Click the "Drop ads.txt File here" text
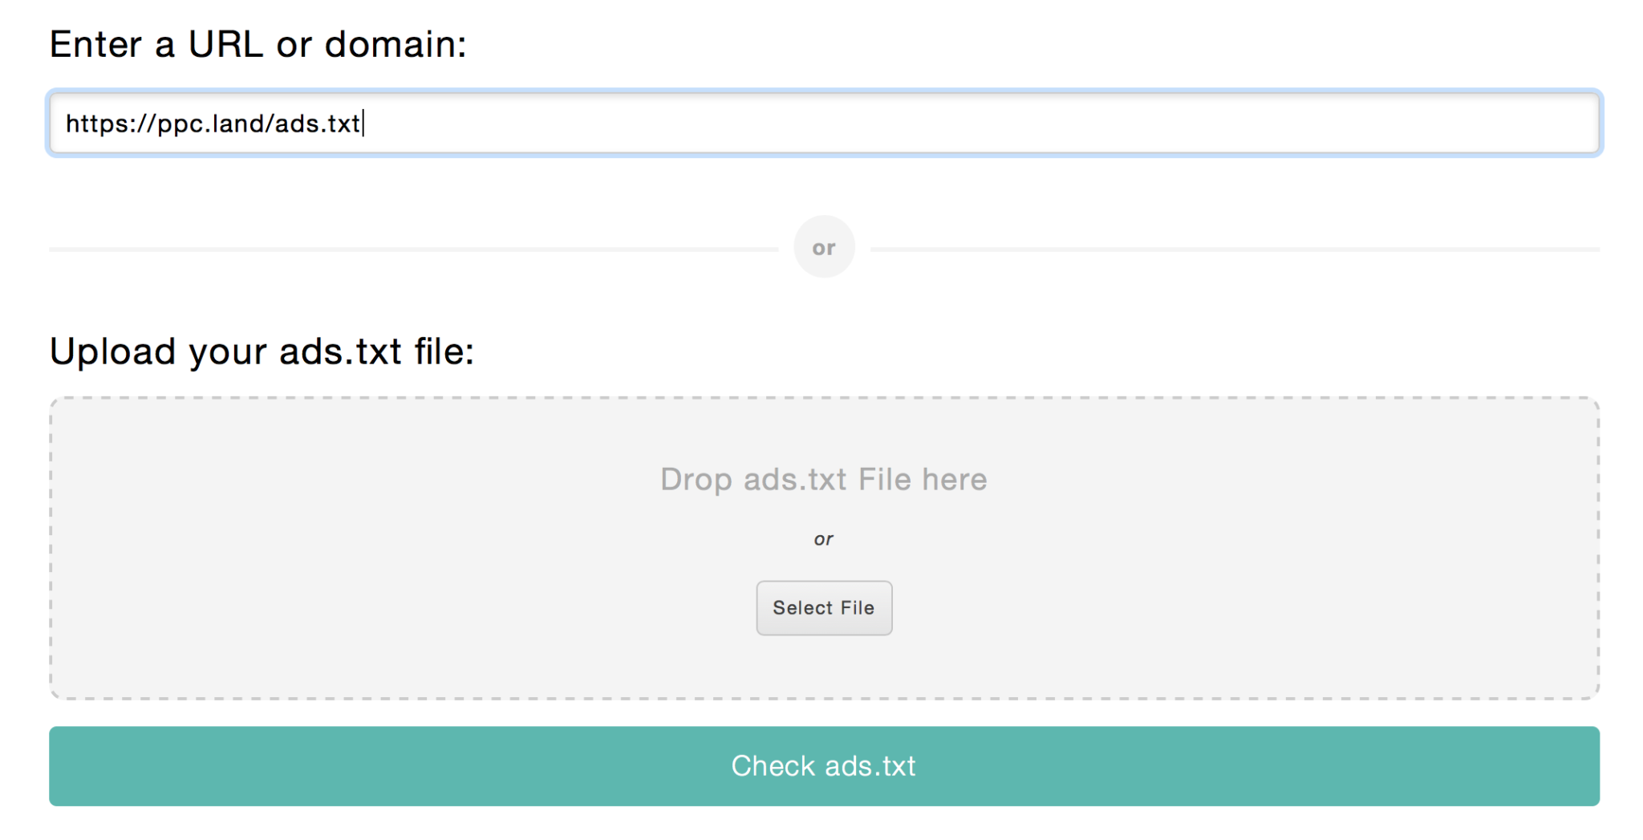This screenshot has height=840, width=1643. click(823, 479)
